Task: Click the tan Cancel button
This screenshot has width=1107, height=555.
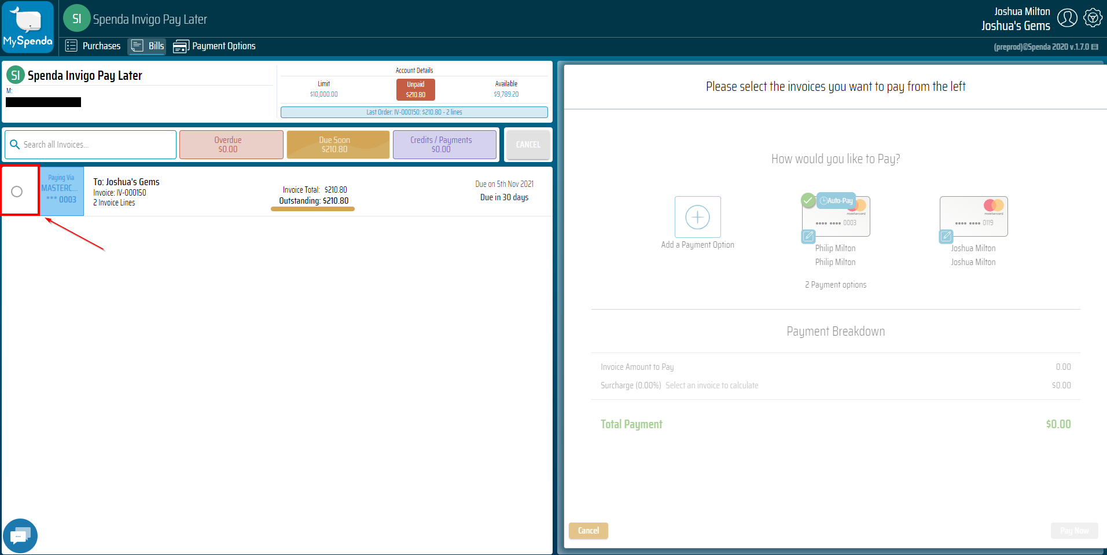Action: [x=589, y=531]
